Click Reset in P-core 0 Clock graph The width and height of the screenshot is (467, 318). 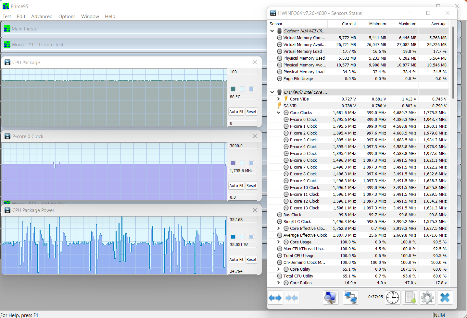coord(251,186)
